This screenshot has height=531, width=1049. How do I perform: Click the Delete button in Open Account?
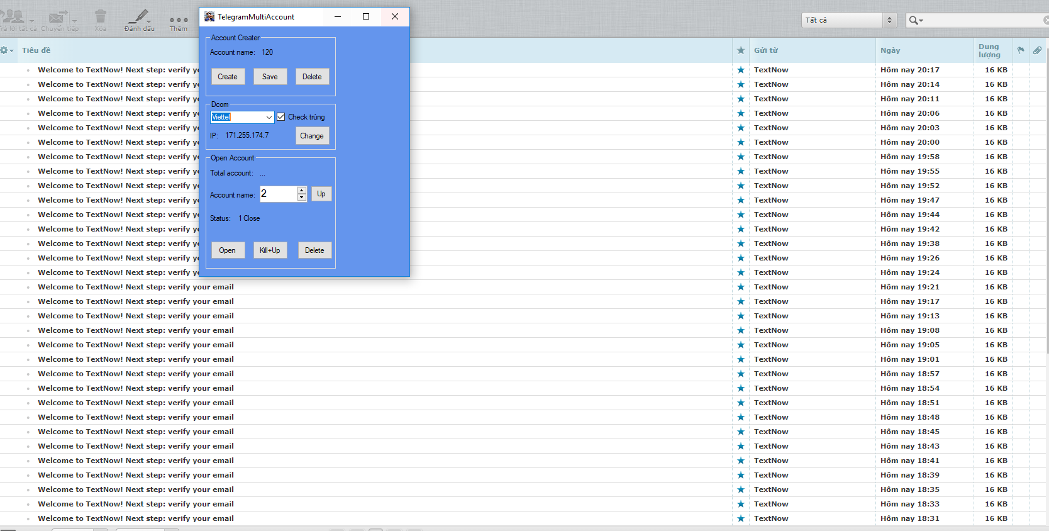[314, 250]
